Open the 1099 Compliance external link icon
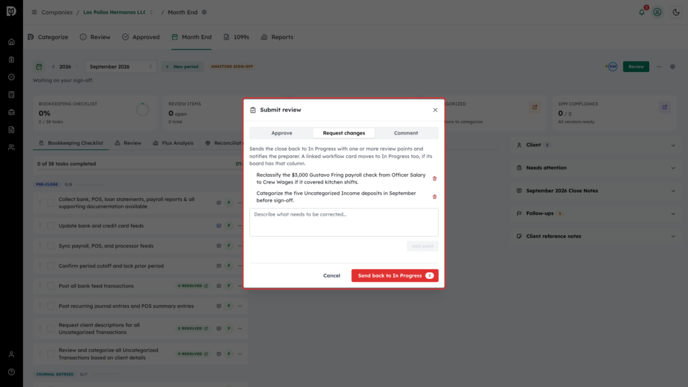The width and height of the screenshot is (688, 387). point(664,107)
